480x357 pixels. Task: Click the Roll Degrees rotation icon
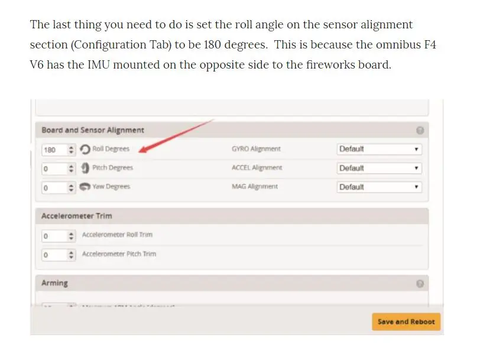(x=85, y=150)
